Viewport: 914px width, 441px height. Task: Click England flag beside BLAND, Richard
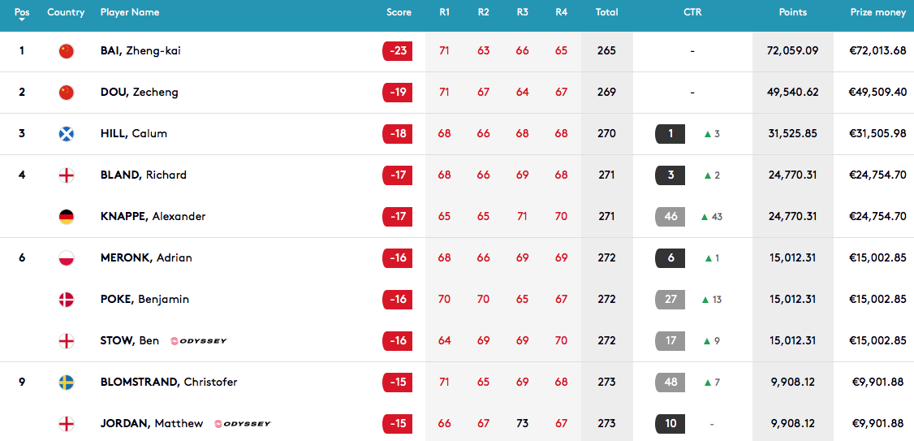[67, 175]
